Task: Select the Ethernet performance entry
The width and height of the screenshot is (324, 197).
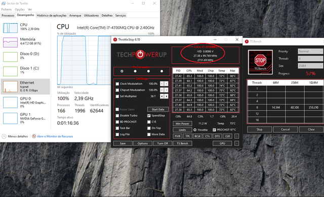Action: (26, 86)
